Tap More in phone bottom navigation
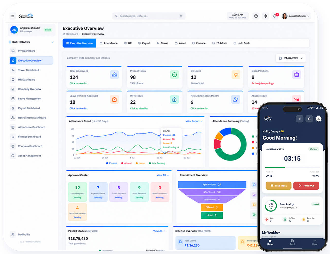 [315, 242]
